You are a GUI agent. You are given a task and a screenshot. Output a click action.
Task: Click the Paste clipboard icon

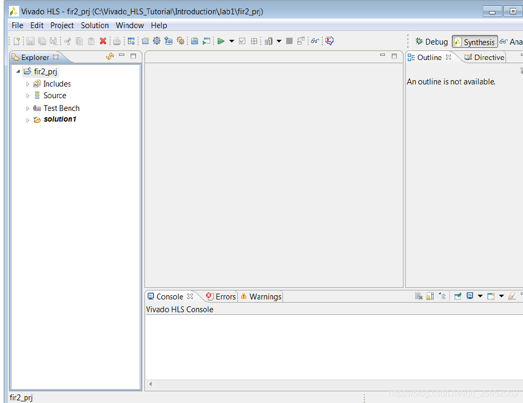(91, 41)
